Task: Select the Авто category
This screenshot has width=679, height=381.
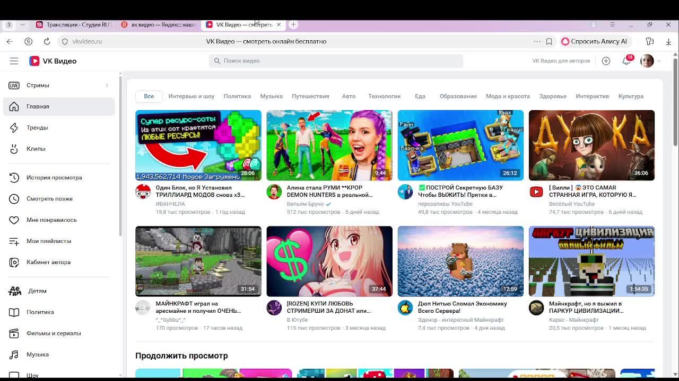Action: [x=349, y=96]
